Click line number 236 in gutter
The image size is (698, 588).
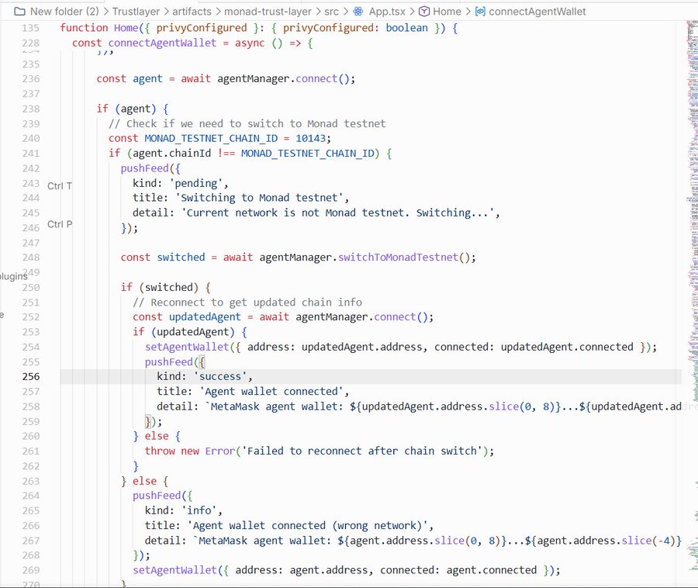coord(31,79)
